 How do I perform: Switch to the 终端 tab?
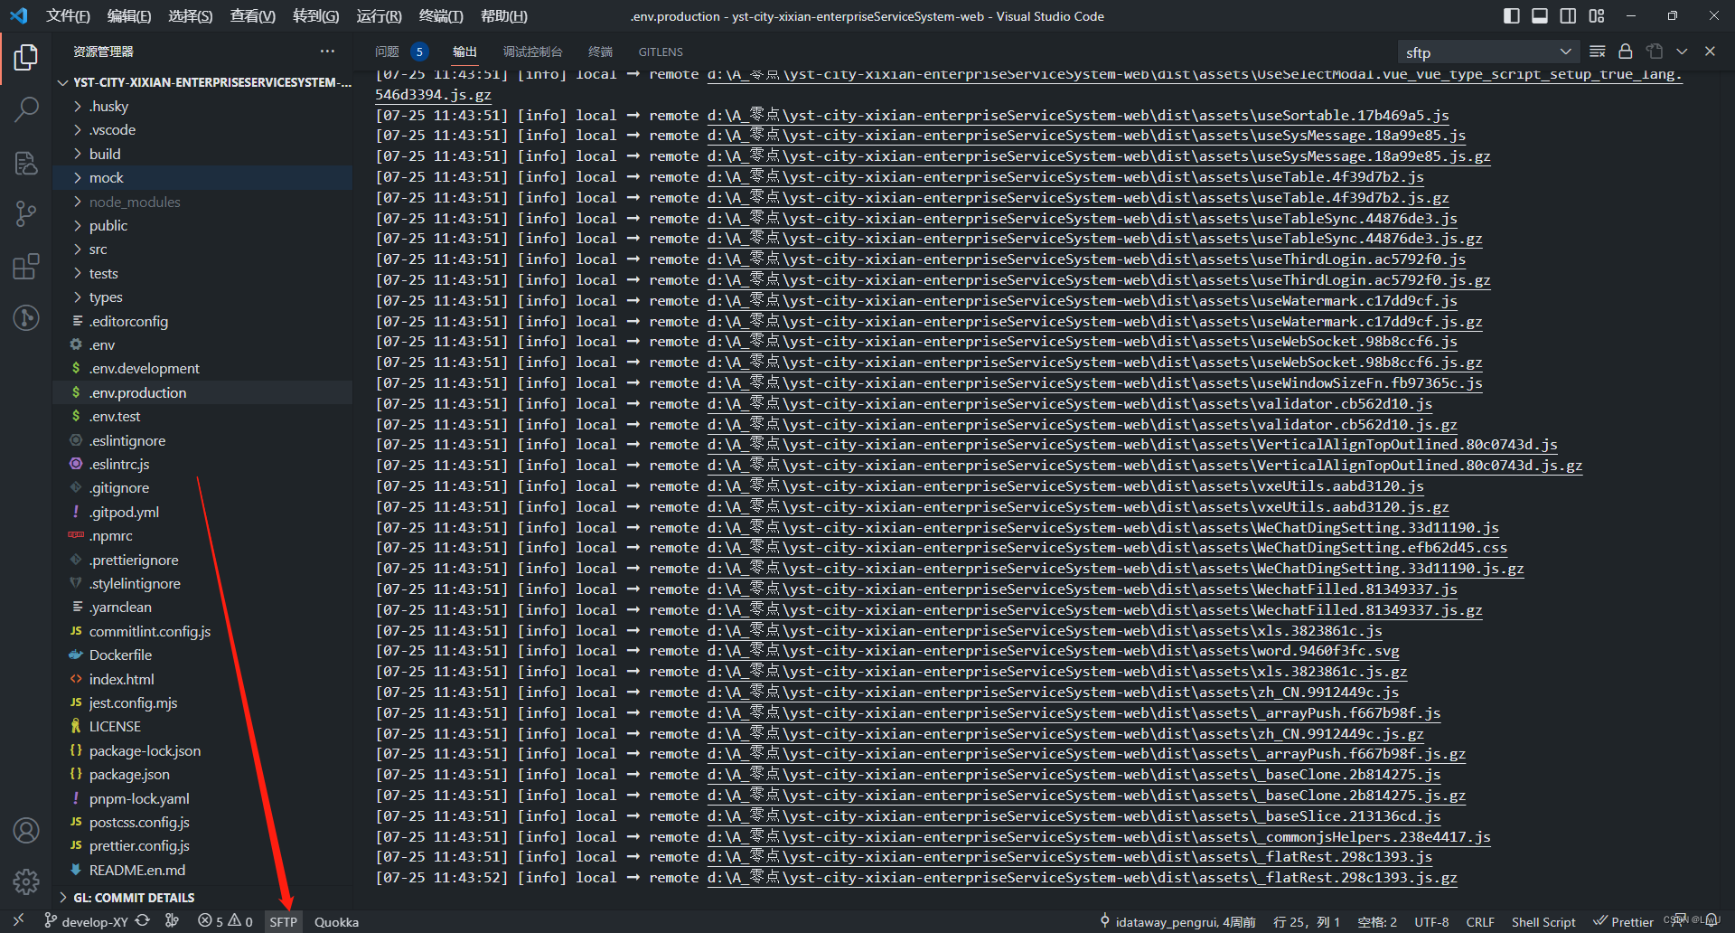pyautogui.click(x=599, y=52)
